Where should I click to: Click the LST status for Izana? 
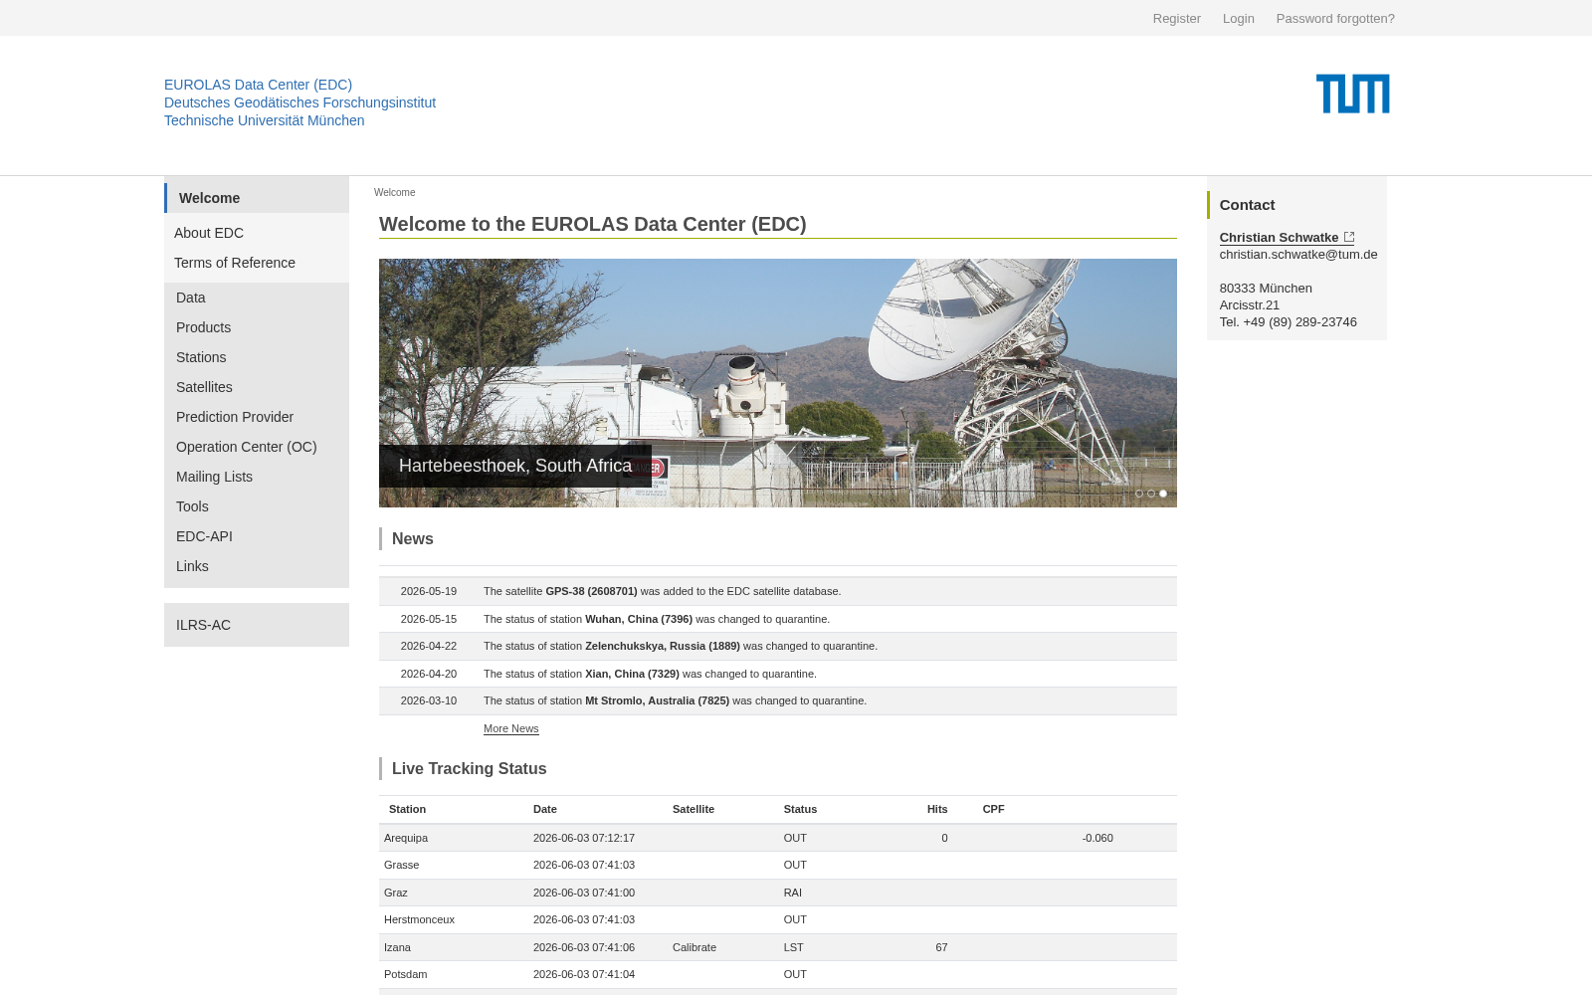[x=794, y=947]
